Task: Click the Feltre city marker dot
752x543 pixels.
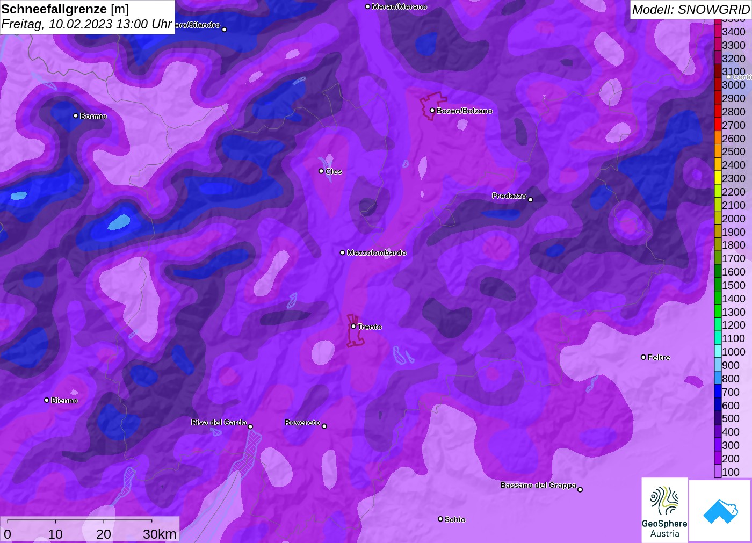Action: (643, 357)
